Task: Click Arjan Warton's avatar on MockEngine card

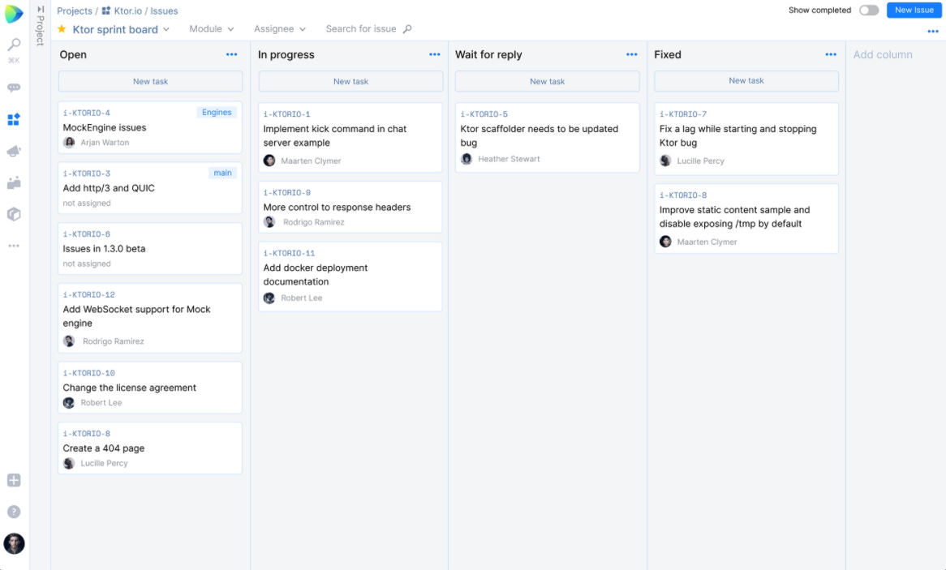Action: [x=70, y=143]
